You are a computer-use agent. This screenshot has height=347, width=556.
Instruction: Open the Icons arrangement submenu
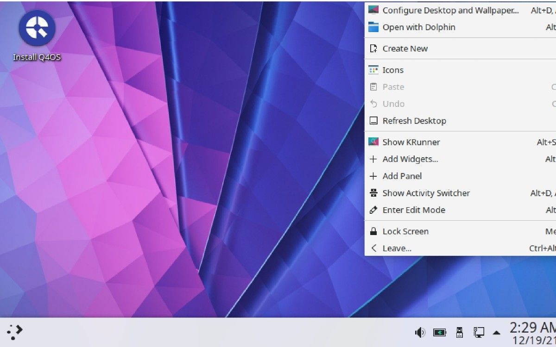coord(393,70)
